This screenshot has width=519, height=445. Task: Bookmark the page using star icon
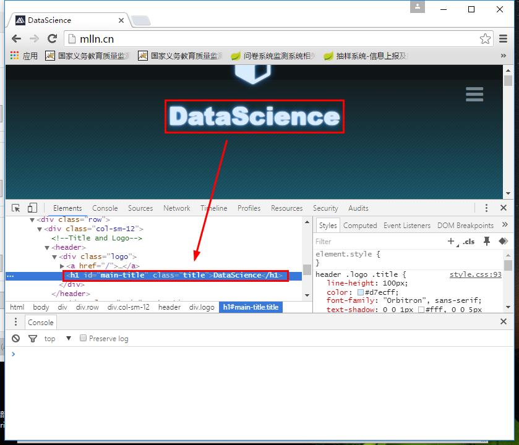click(485, 39)
